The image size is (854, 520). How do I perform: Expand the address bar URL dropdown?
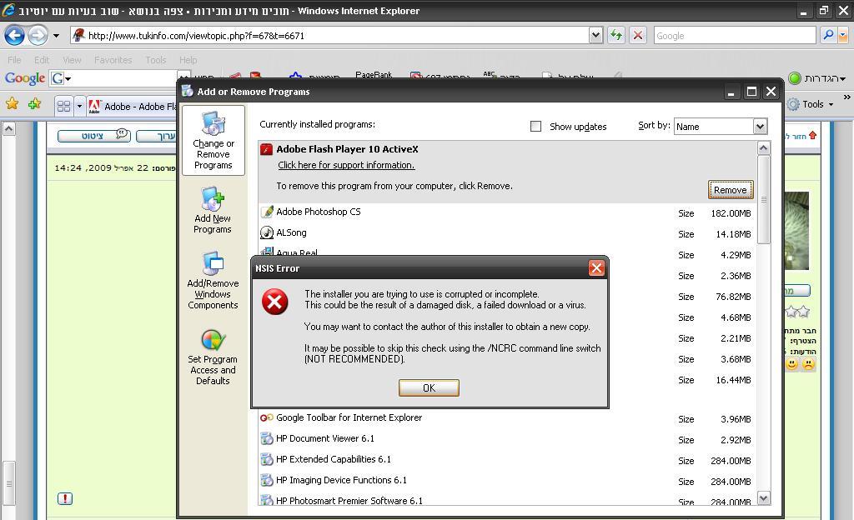pos(595,35)
